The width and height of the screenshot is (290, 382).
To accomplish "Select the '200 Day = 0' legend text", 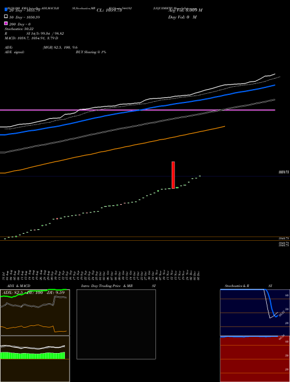I will coord(20,24).
